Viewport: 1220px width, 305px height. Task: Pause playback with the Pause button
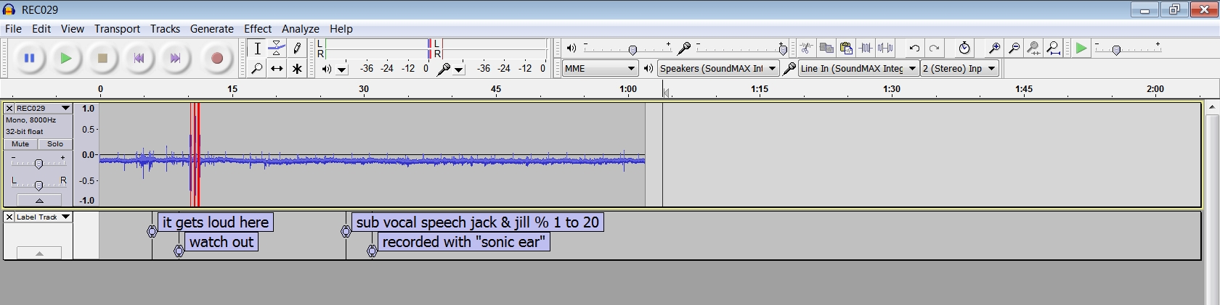(30, 59)
